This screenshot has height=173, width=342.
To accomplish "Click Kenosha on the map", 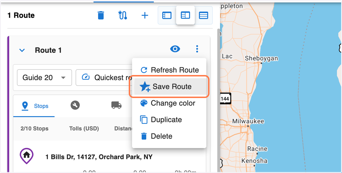I will 254,161.
